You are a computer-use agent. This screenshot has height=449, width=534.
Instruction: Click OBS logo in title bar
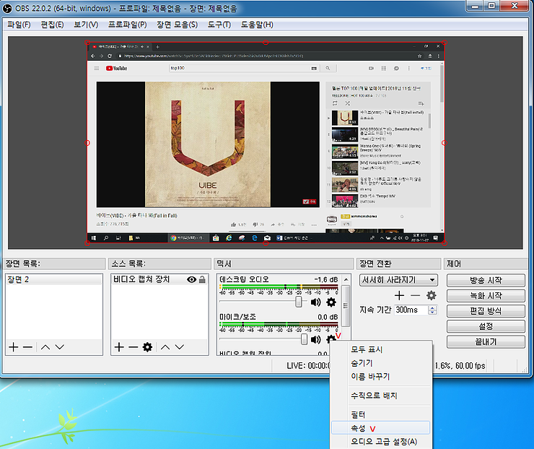pyautogui.click(x=7, y=9)
